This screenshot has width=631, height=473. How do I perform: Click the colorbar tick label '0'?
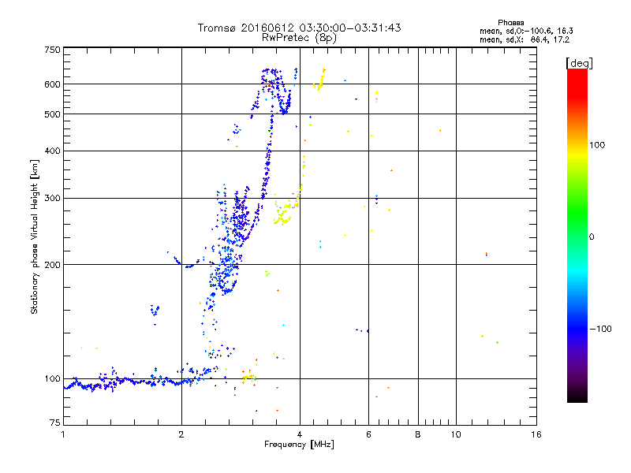point(592,237)
